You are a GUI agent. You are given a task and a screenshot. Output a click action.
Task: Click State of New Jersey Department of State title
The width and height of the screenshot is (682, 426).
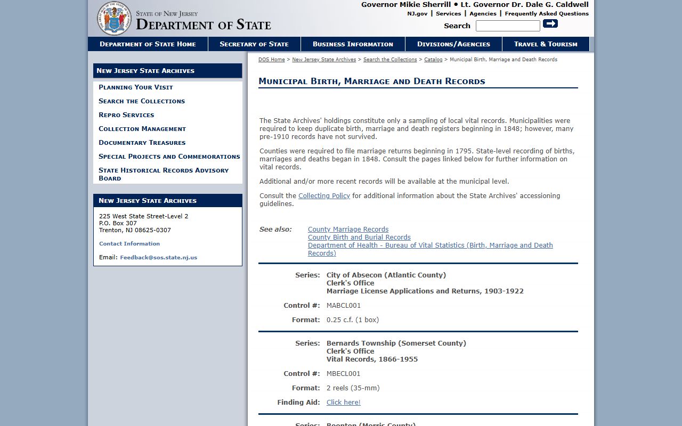(x=204, y=21)
